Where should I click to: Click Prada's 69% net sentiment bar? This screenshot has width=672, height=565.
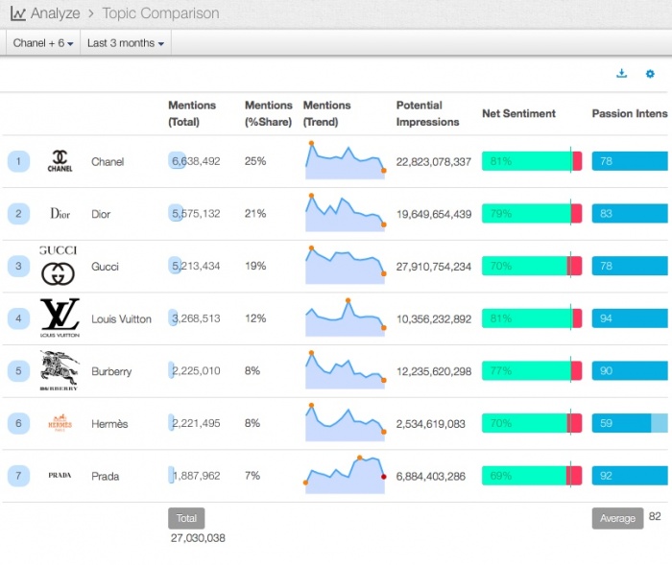532,476
